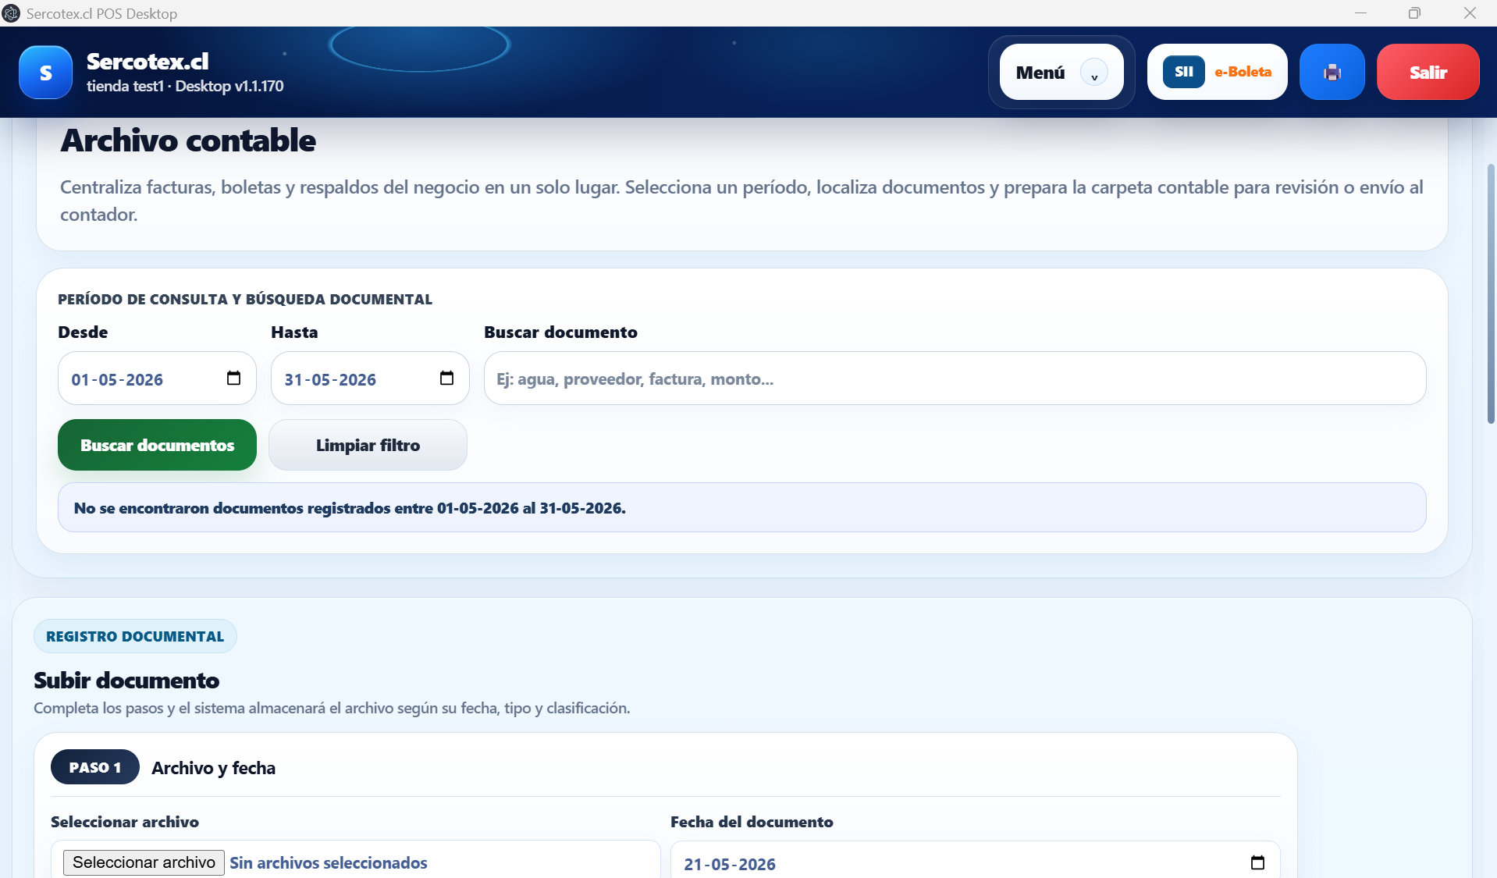Click the app icon in the title bar
The image size is (1497, 878).
click(11, 13)
